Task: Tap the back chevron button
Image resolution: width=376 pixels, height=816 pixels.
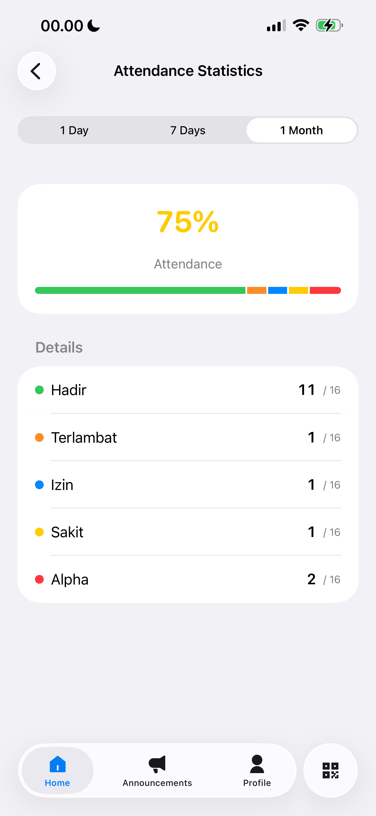Action: point(37,71)
